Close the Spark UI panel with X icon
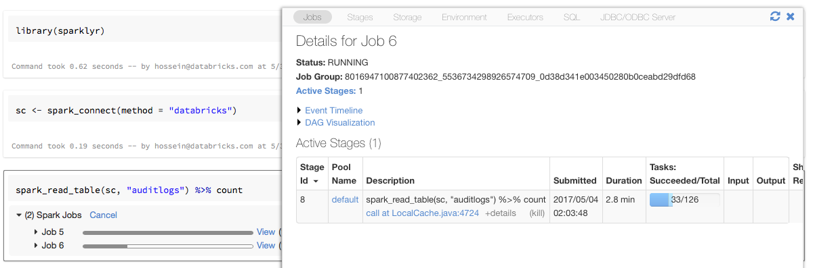The image size is (813, 268). (x=790, y=17)
